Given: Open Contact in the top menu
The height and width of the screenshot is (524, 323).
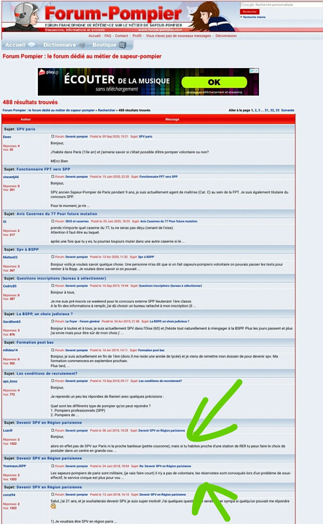Looking at the screenshot, I should tap(122, 36).
